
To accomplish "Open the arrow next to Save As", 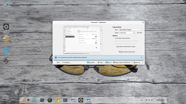I will (143, 62).
